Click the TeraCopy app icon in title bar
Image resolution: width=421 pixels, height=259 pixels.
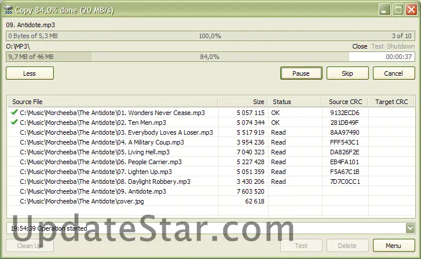click(x=8, y=10)
